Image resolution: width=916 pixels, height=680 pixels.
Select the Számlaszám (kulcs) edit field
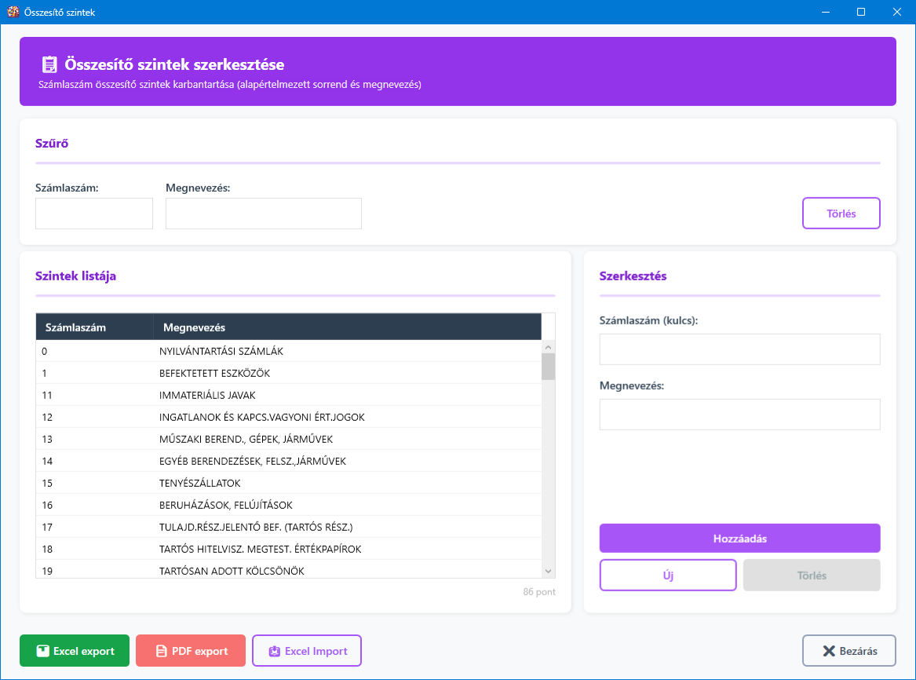(739, 349)
